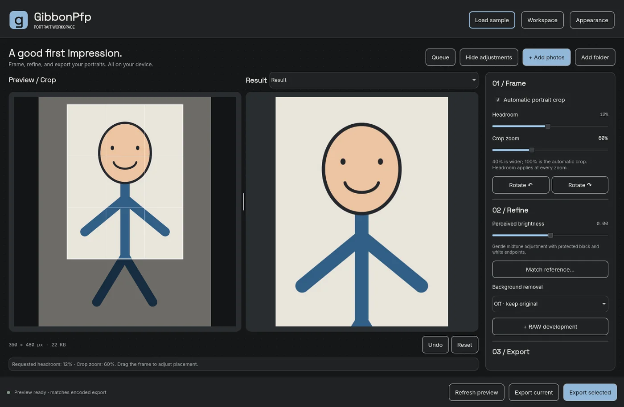Undo the last adjustment
Screen dimensions: 624x407
pos(435,345)
